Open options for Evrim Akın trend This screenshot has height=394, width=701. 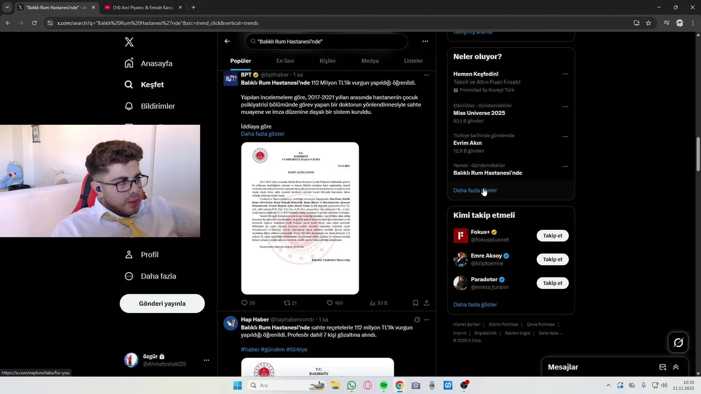(x=565, y=137)
